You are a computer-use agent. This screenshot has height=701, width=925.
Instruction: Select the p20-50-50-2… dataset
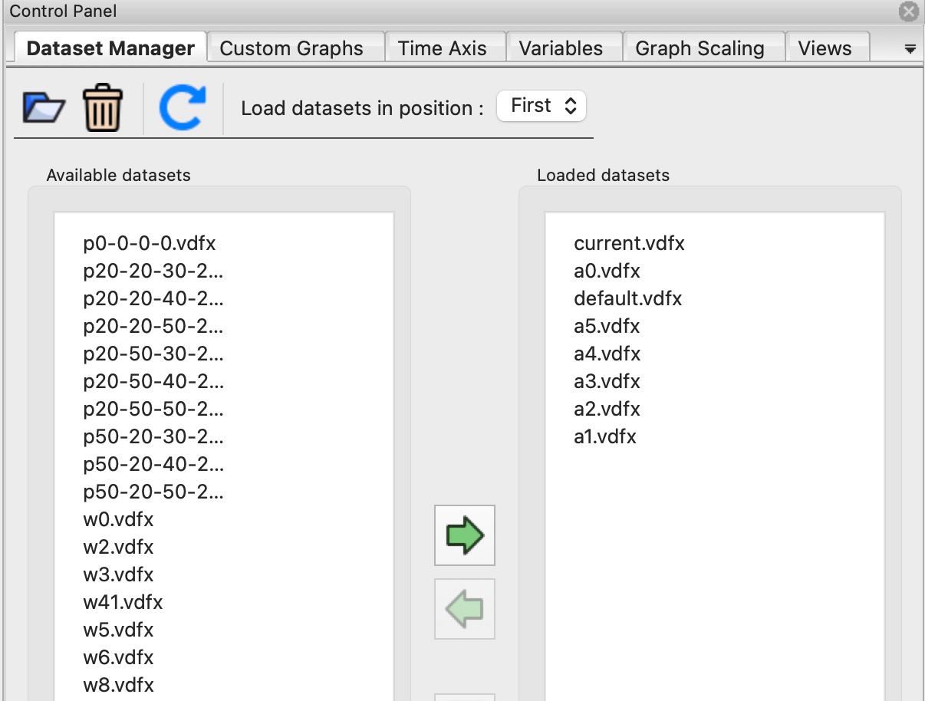pos(153,410)
